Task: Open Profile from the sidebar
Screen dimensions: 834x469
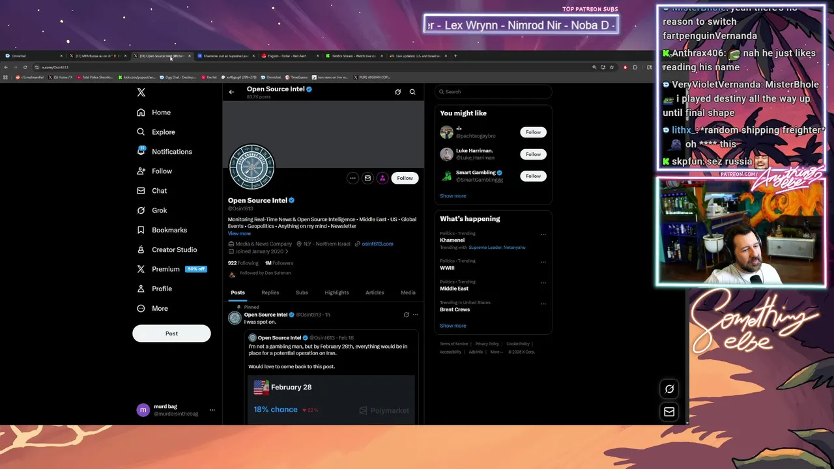Action: tap(154, 289)
